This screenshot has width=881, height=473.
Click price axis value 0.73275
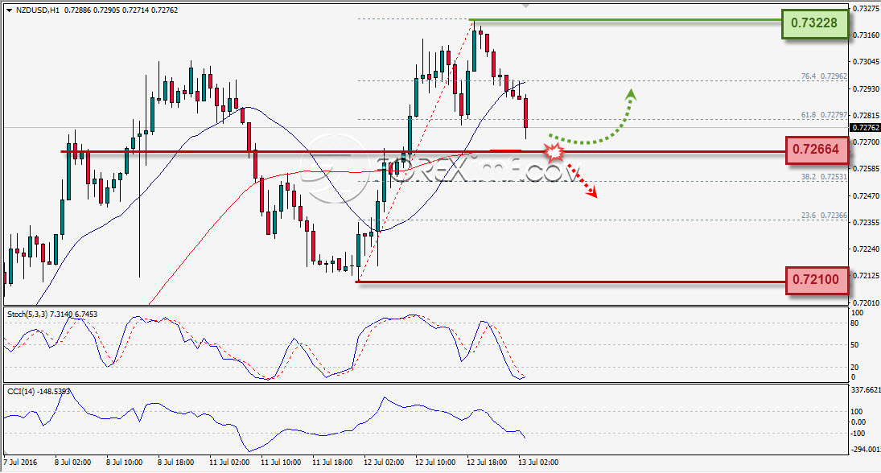[x=866, y=8]
